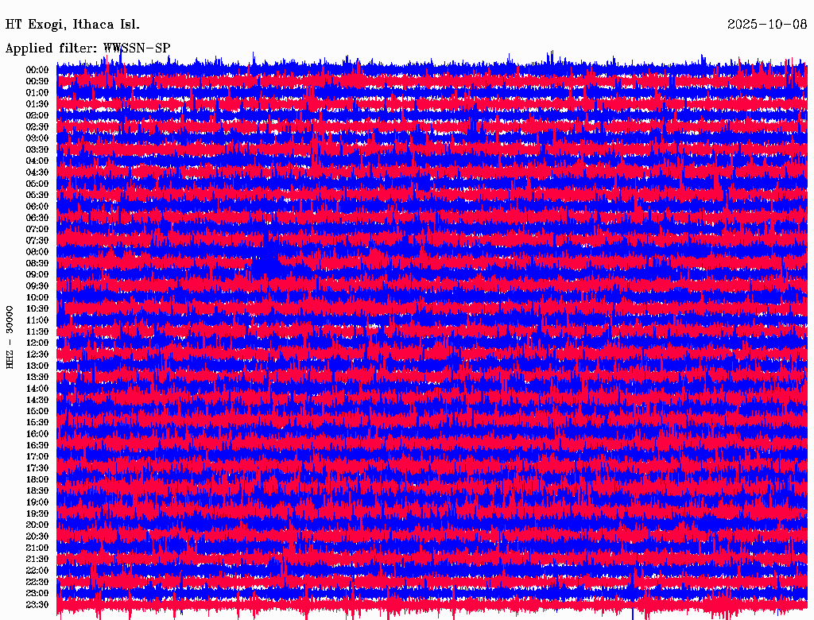Select the 04:00 time label
The image size is (814, 620).
[37, 161]
